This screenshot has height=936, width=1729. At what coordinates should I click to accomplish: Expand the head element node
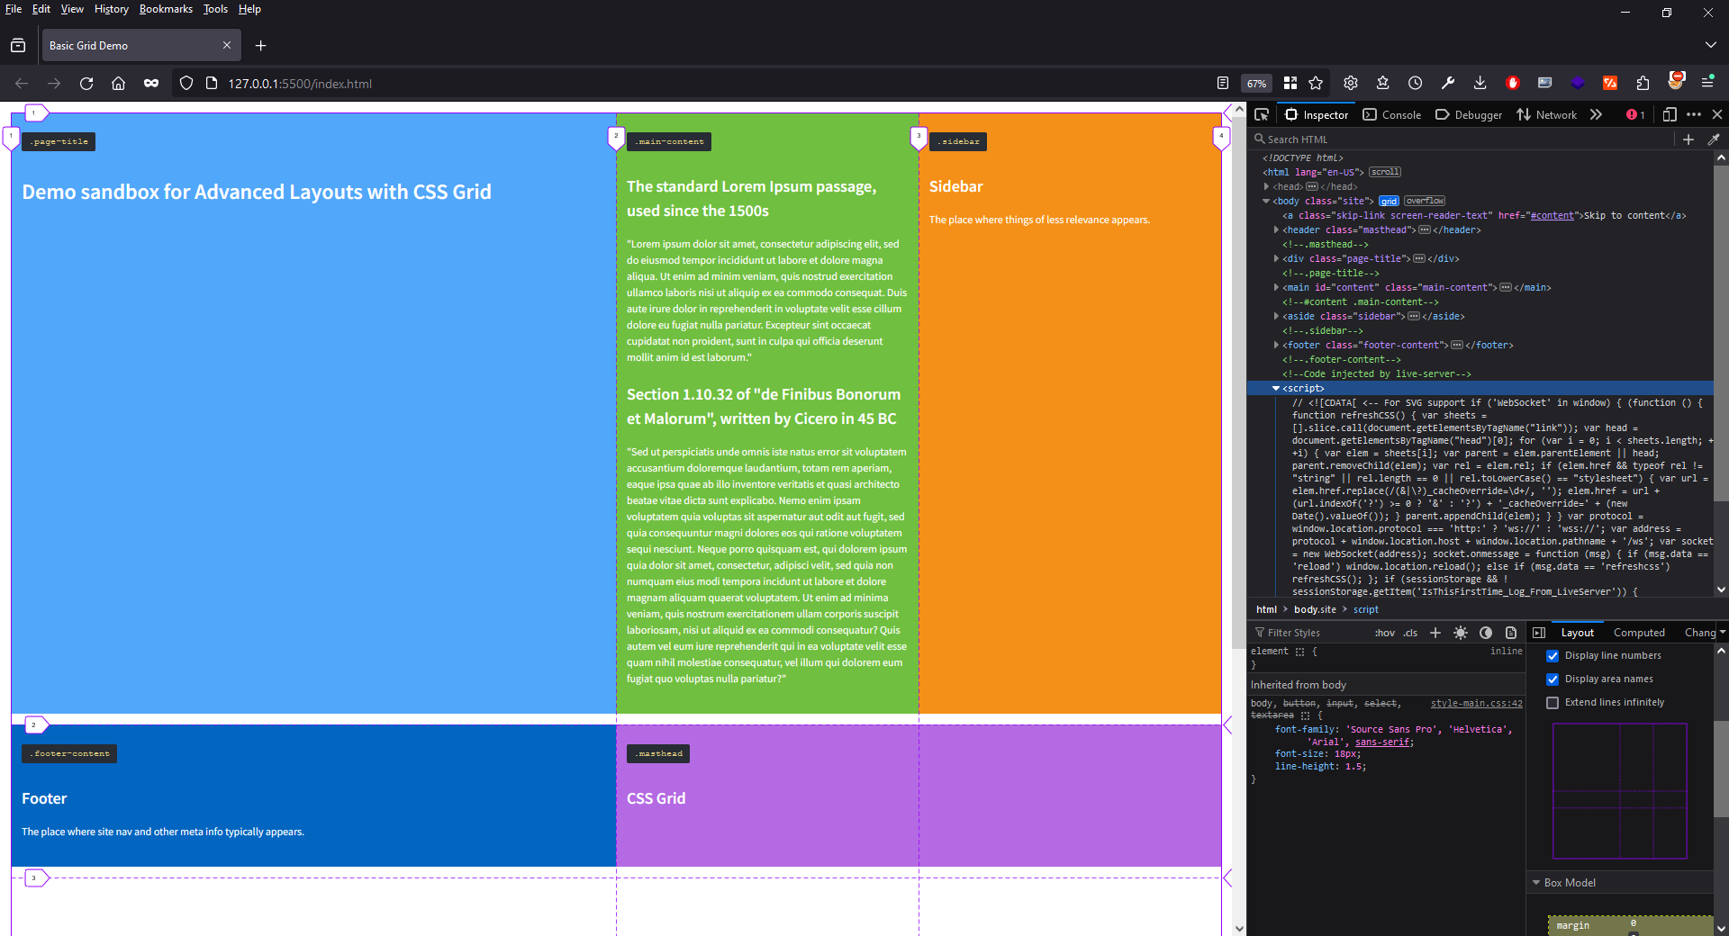1267,186
